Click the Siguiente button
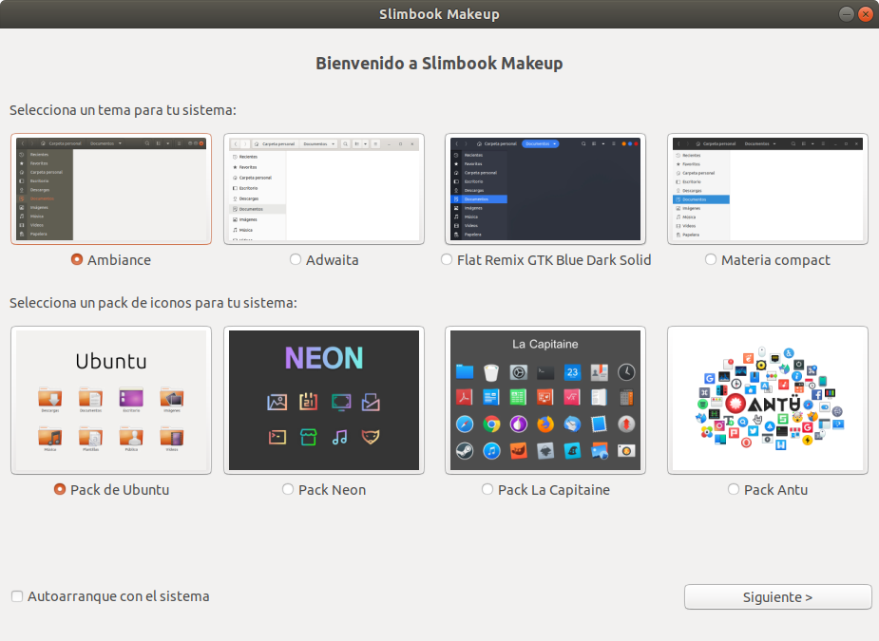 pos(777,597)
